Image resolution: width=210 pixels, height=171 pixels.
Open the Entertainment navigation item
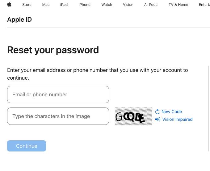click(x=204, y=5)
